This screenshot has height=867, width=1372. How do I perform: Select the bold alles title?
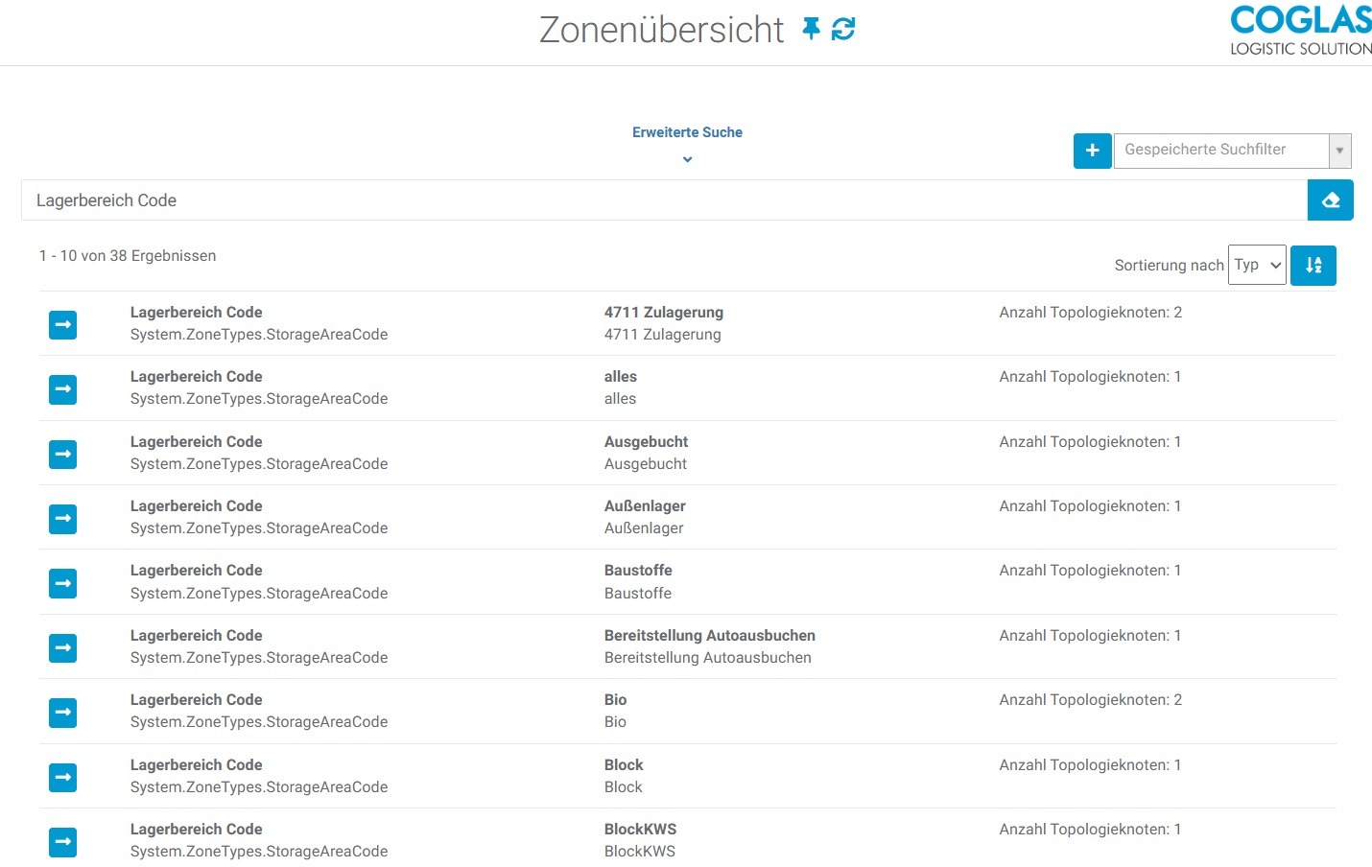coord(621,377)
